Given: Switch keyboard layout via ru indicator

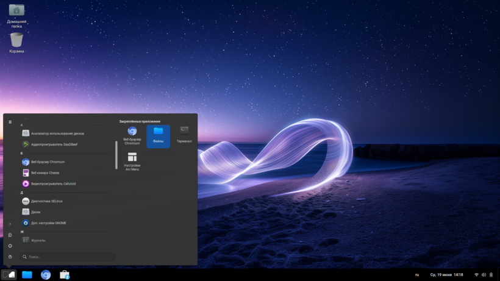Looking at the screenshot, I should tap(417, 275).
